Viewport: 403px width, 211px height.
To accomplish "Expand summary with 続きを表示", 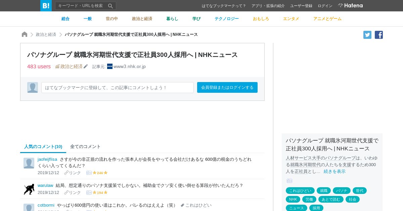I will (x=334, y=171).
